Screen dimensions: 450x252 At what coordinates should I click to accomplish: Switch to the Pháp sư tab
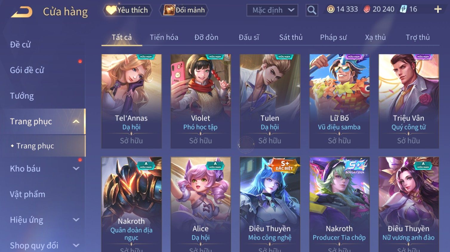333,37
